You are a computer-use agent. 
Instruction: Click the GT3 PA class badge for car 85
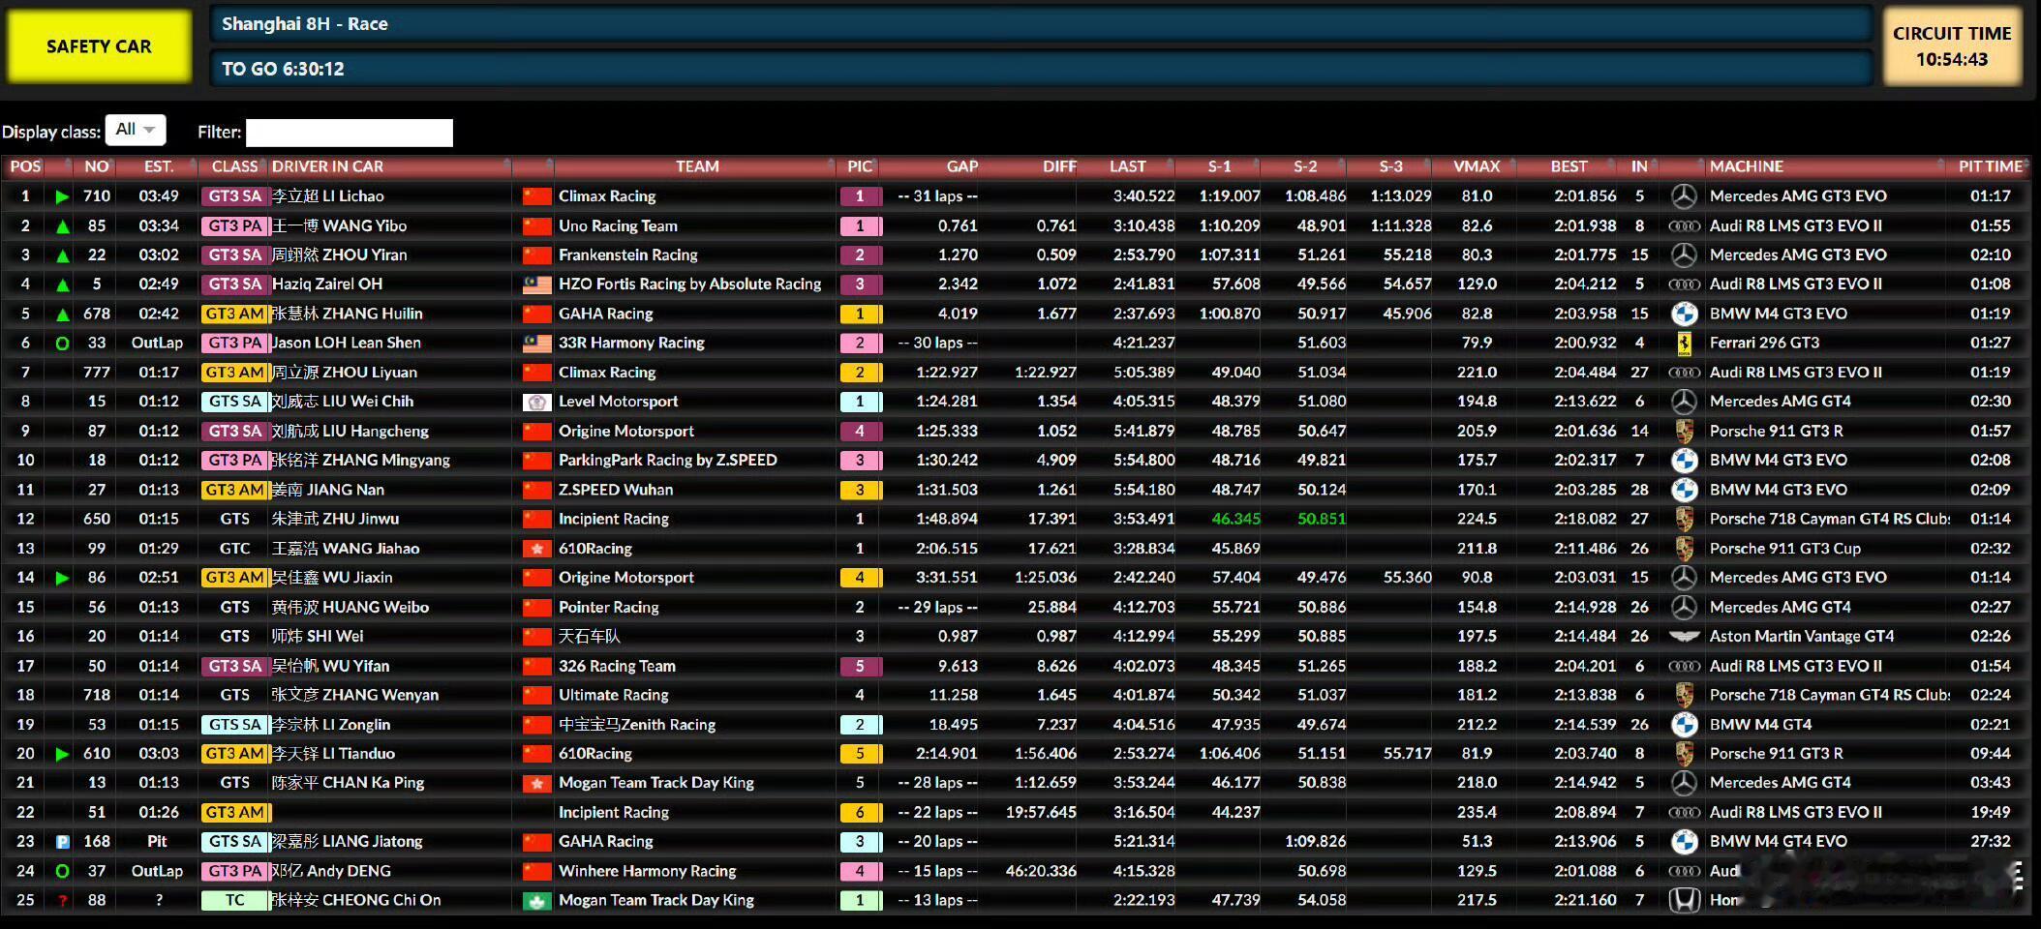(234, 226)
